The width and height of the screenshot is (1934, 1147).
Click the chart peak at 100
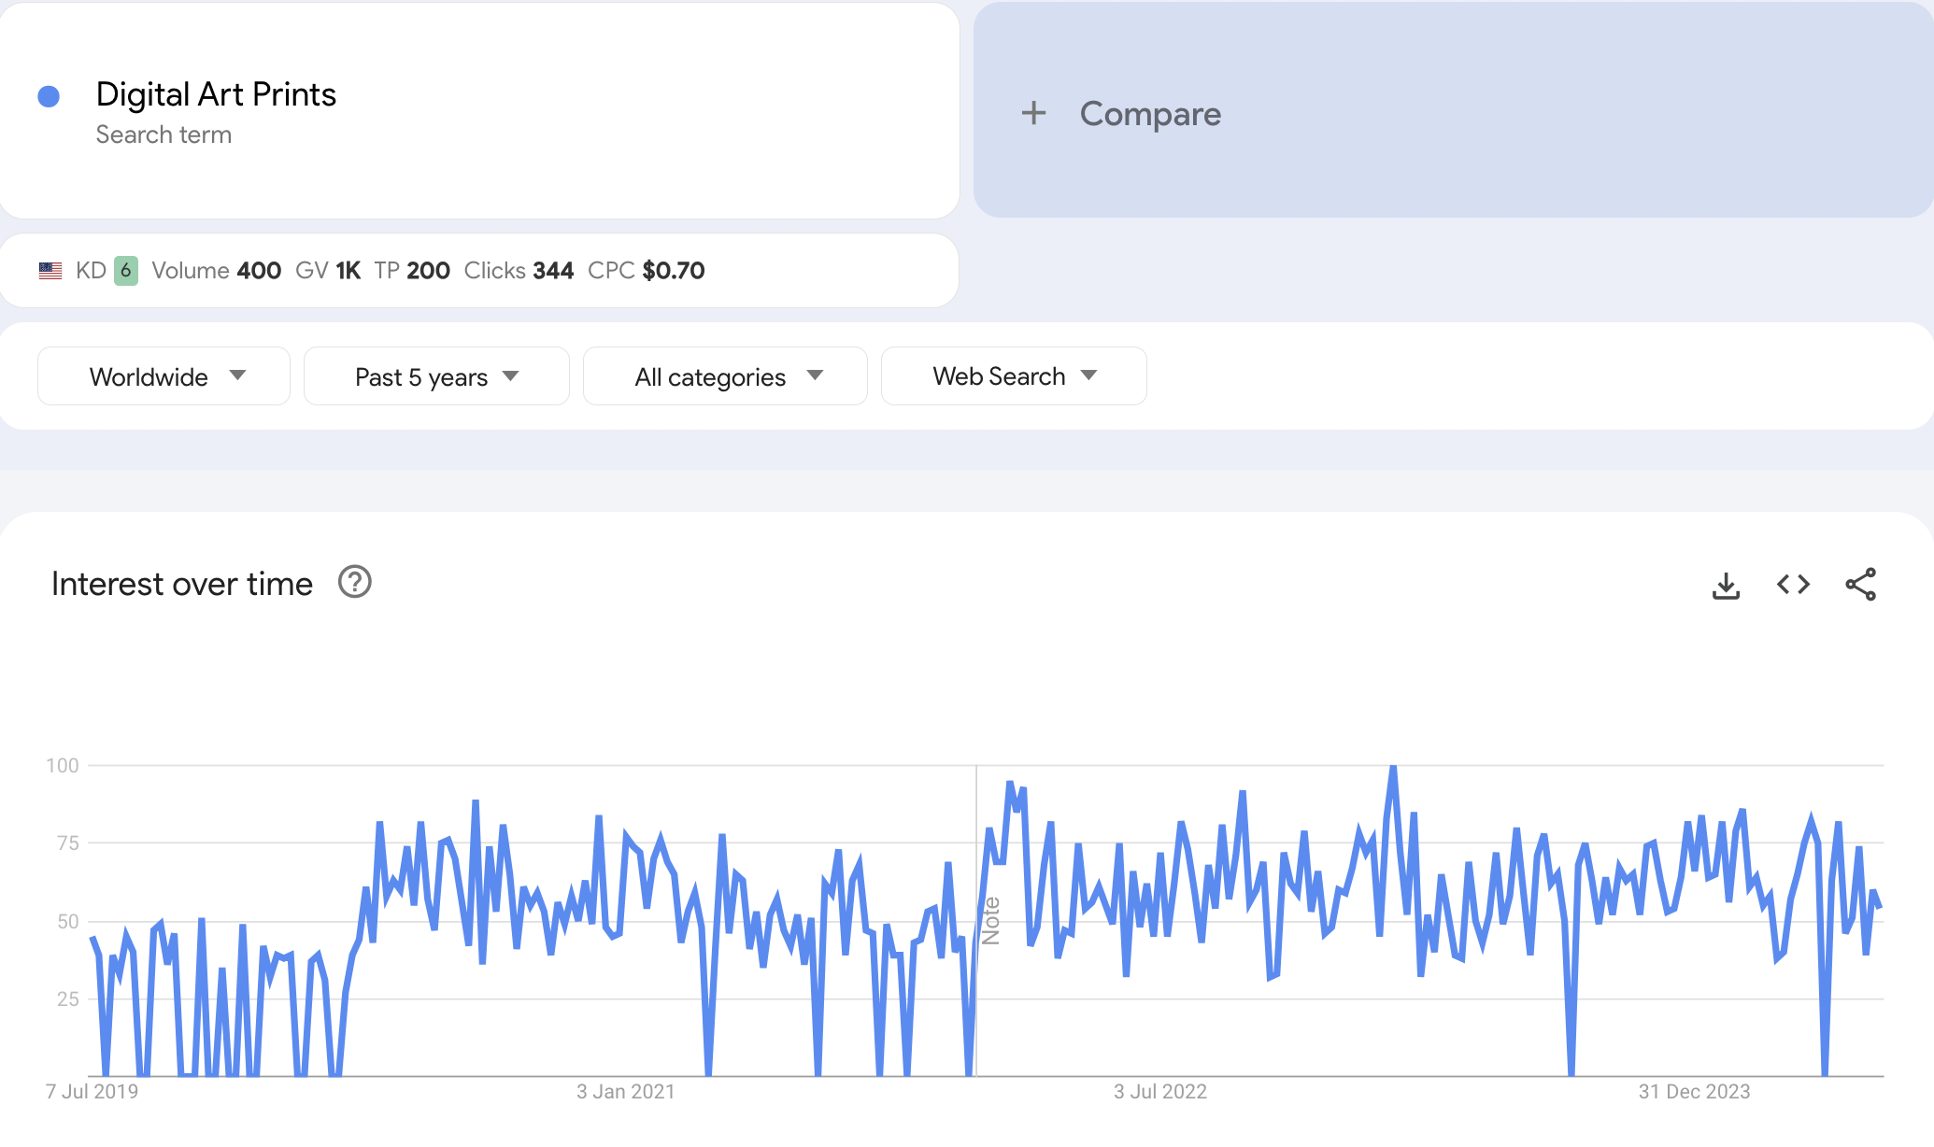1392,768
